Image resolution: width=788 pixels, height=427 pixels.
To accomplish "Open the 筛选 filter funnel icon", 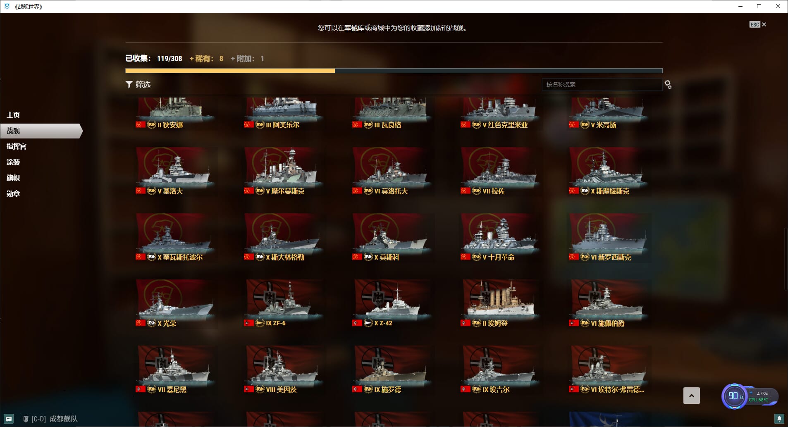I will [x=129, y=84].
